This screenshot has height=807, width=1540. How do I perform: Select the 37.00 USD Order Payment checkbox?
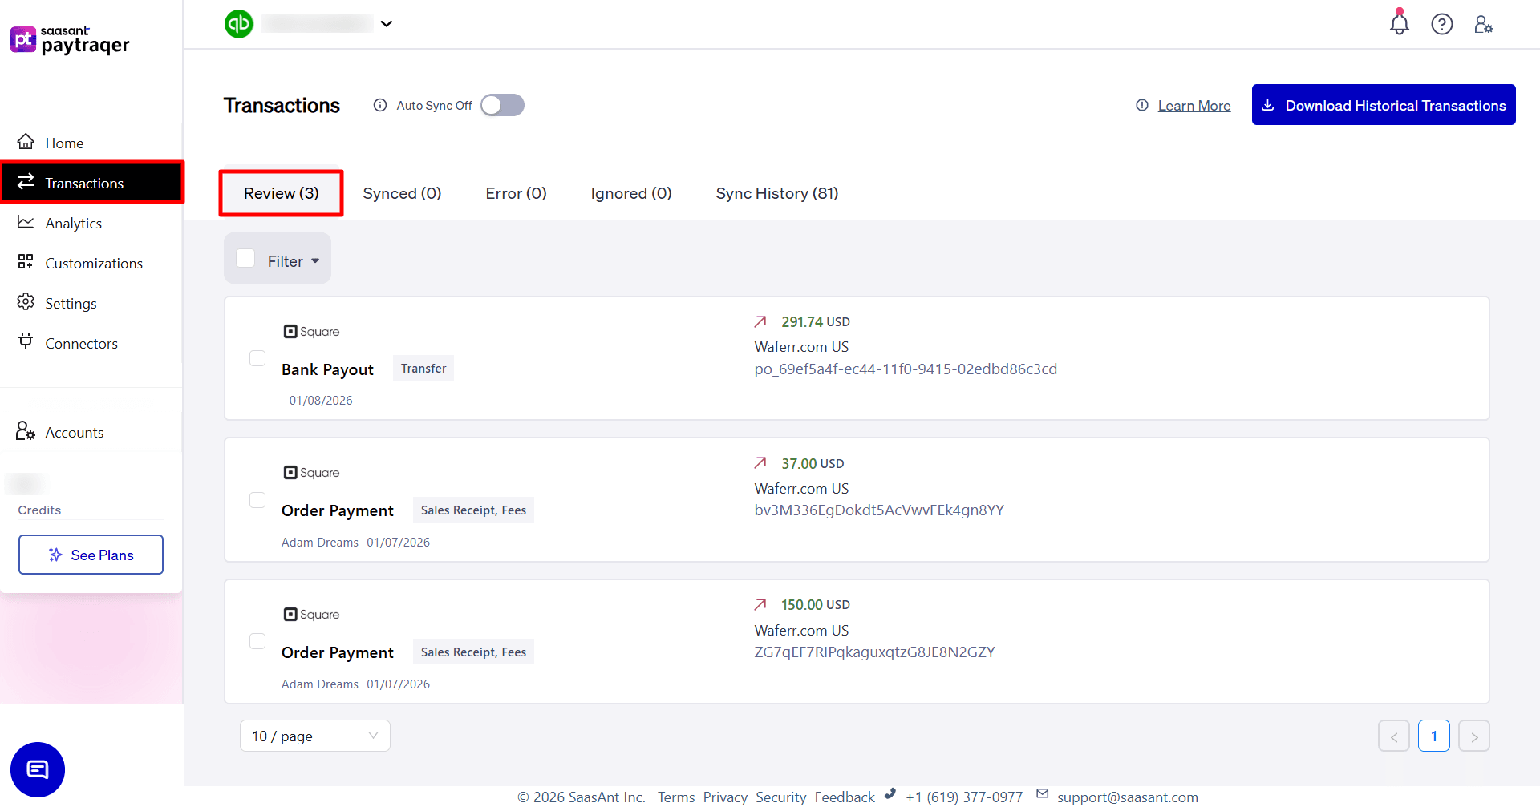click(x=257, y=500)
